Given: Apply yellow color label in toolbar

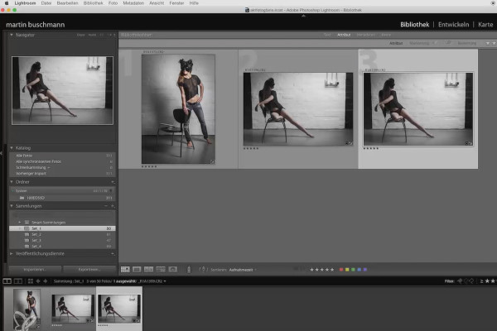Looking at the screenshot, I should tap(347, 270).
